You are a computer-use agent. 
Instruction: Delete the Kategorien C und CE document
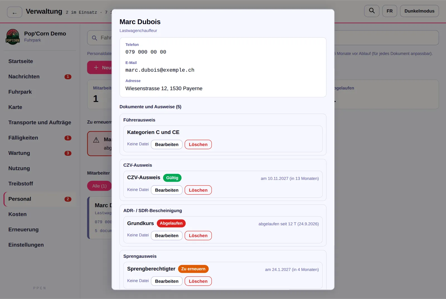pos(198,144)
